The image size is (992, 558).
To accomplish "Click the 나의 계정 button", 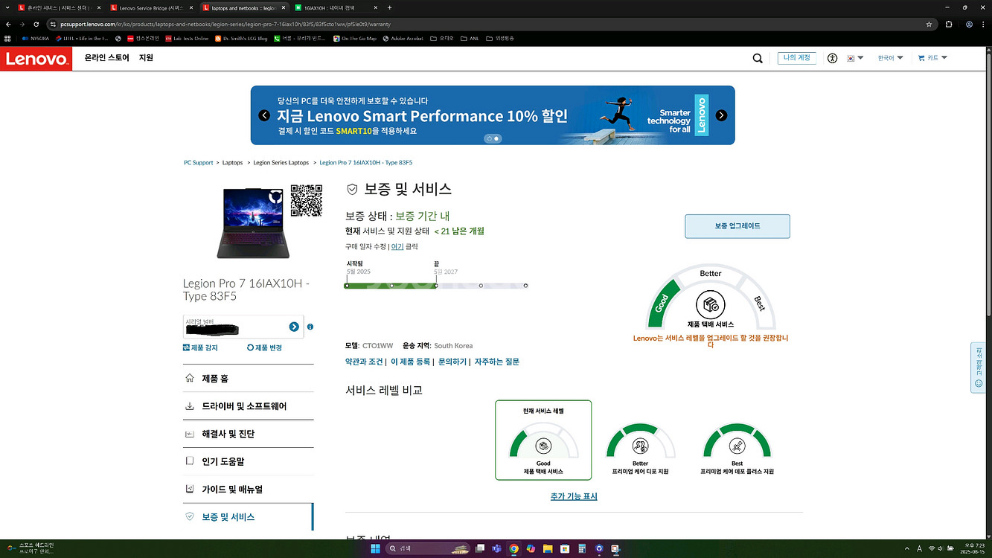I will pos(797,58).
